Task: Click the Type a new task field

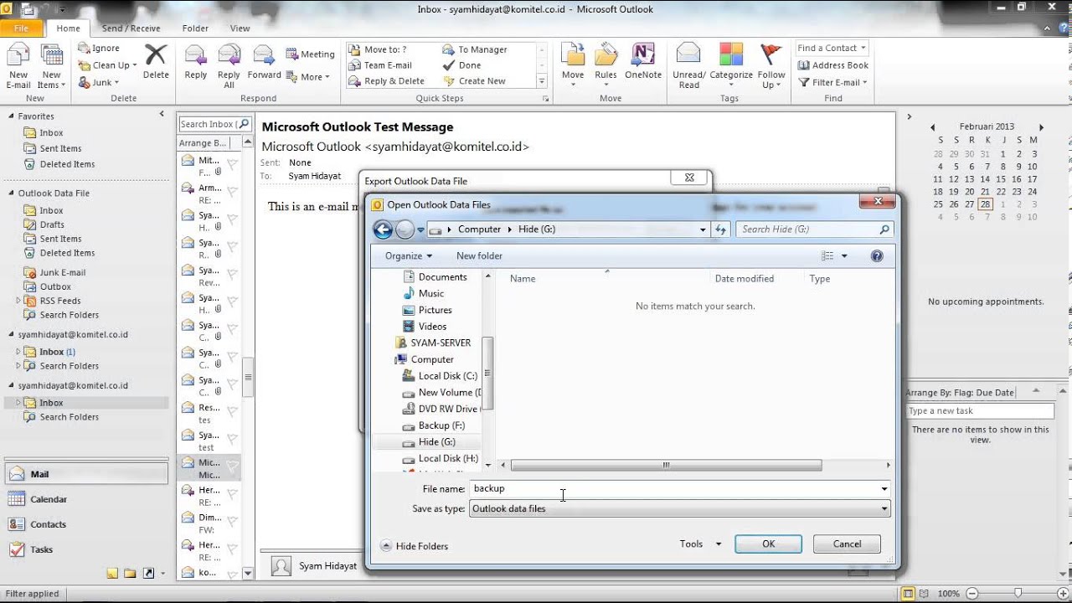Action: 980,411
